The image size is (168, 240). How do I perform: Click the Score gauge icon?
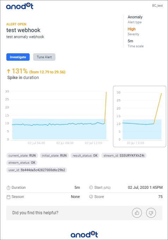click(91, 197)
